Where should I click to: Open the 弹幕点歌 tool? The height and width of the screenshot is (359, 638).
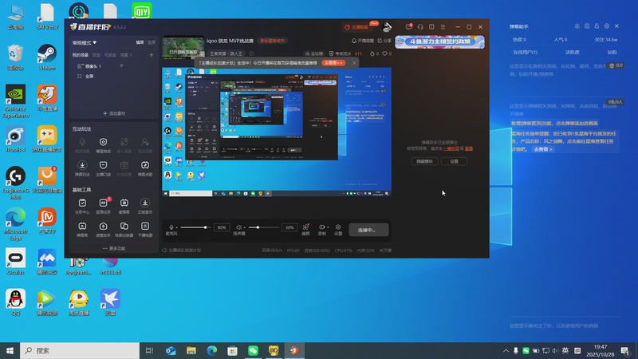[145, 168]
